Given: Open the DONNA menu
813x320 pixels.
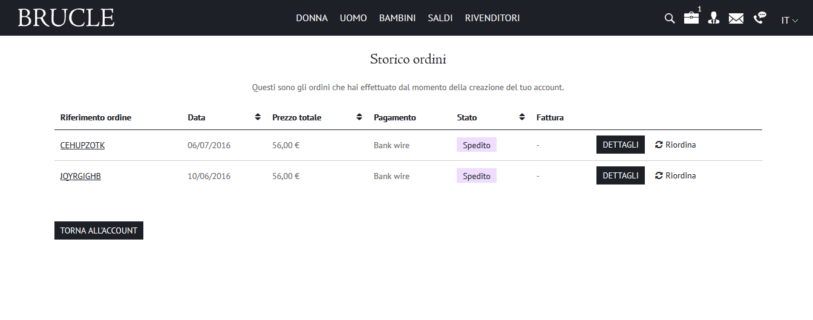Looking at the screenshot, I should click(312, 18).
